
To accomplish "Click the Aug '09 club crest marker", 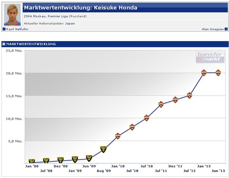I will point(103,149).
